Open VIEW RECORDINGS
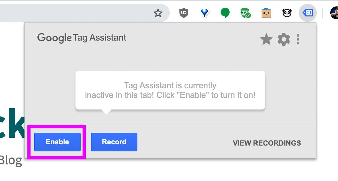The height and width of the screenshot is (181, 338). point(267,143)
